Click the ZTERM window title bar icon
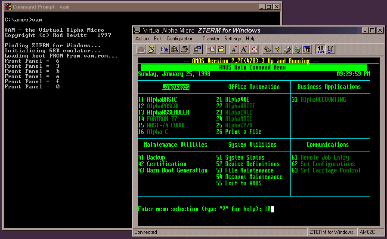The image size is (387, 239). 137,30
